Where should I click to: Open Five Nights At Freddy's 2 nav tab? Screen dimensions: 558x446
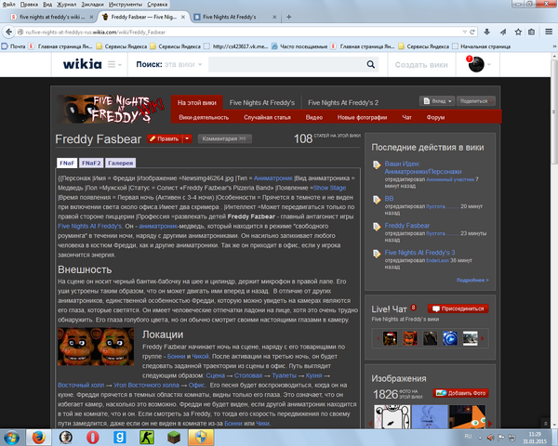(343, 103)
